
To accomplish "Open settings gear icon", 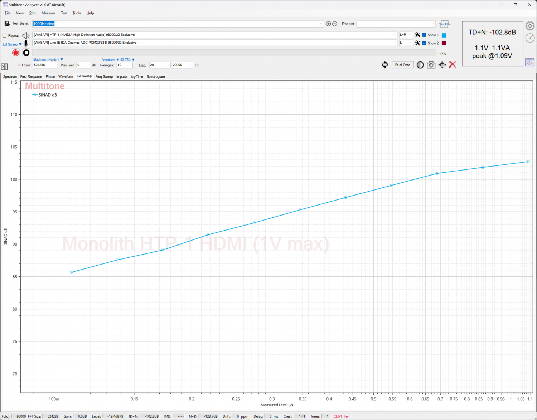I will tap(530, 26).
